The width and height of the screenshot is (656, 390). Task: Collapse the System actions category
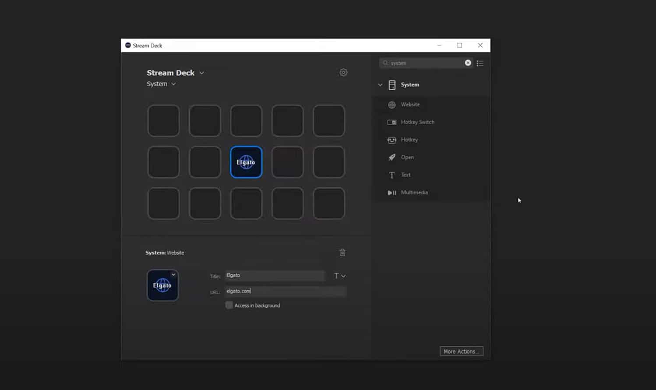pos(380,85)
